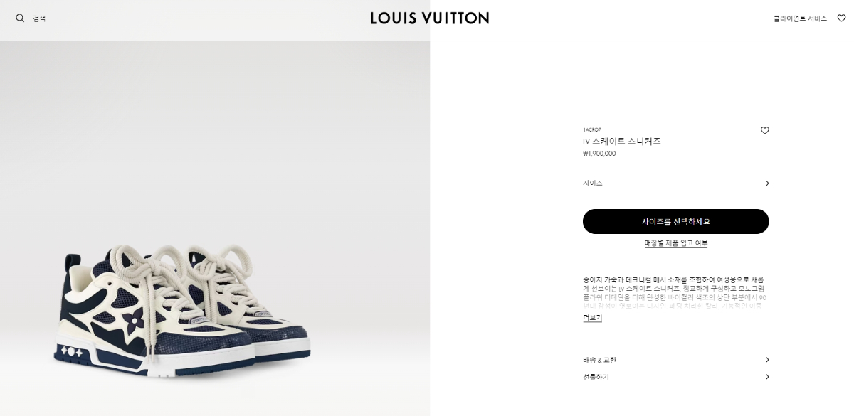Click the 사이즈를 선택하세요 black button
The width and height of the screenshot is (854, 416).
point(676,221)
